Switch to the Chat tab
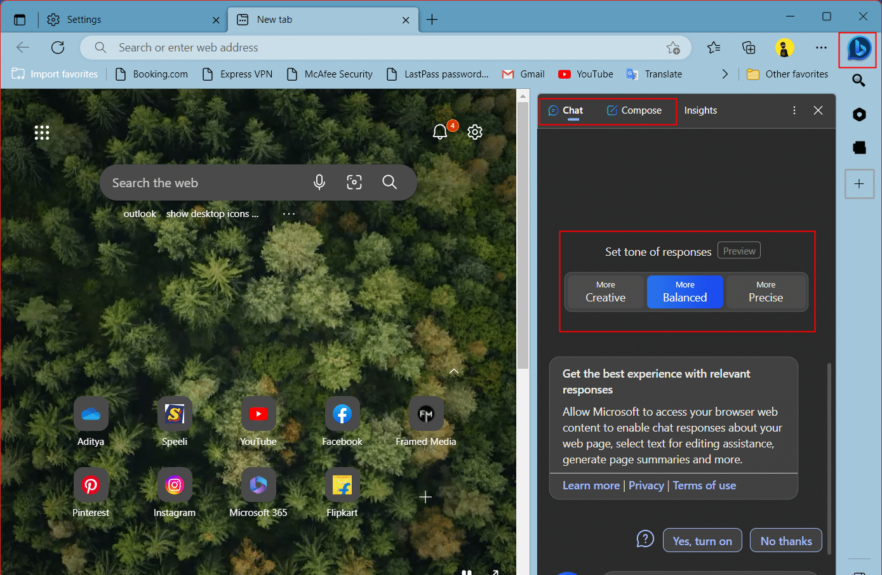Viewport: 882px width, 575px height. [566, 110]
